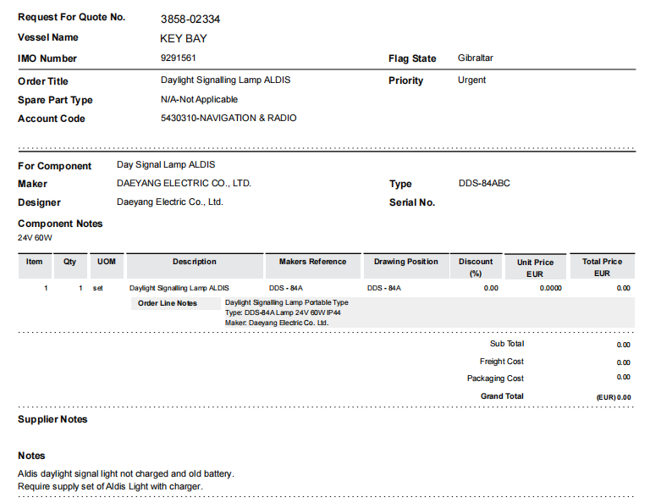Viewport: 661px width, 503px height.
Task: Click the Order Line Notes label
Action: pyautogui.click(x=168, y=303)
